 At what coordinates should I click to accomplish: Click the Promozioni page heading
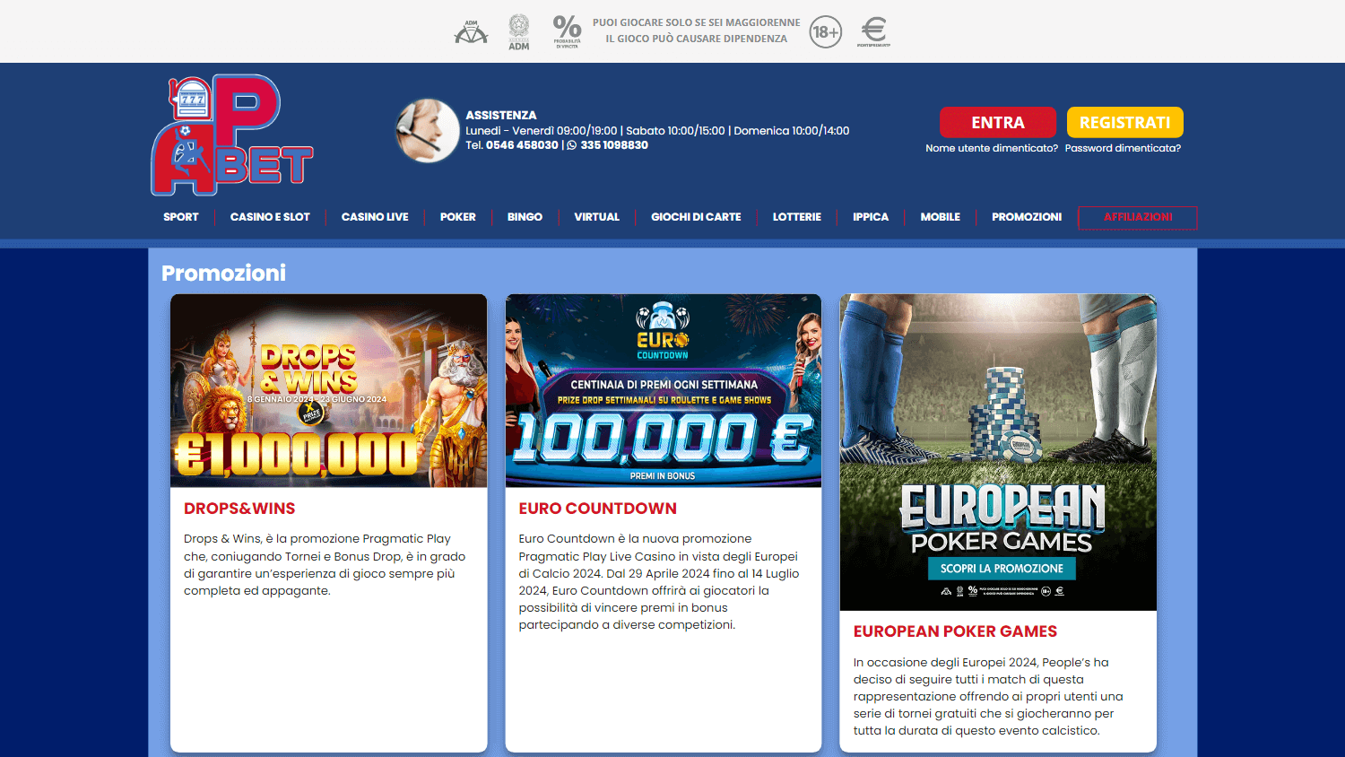pyautogui.click(x=223, y=273)
